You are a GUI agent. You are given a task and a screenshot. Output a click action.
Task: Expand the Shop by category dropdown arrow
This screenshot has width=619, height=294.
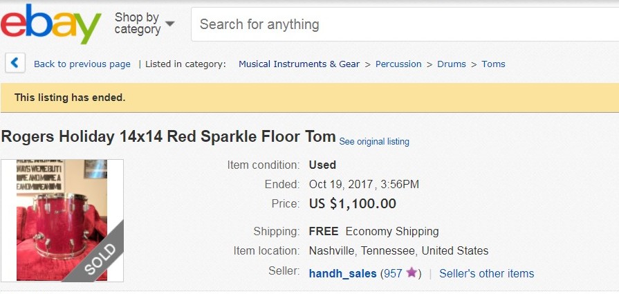pyautogui.click(x=169, y=24)
